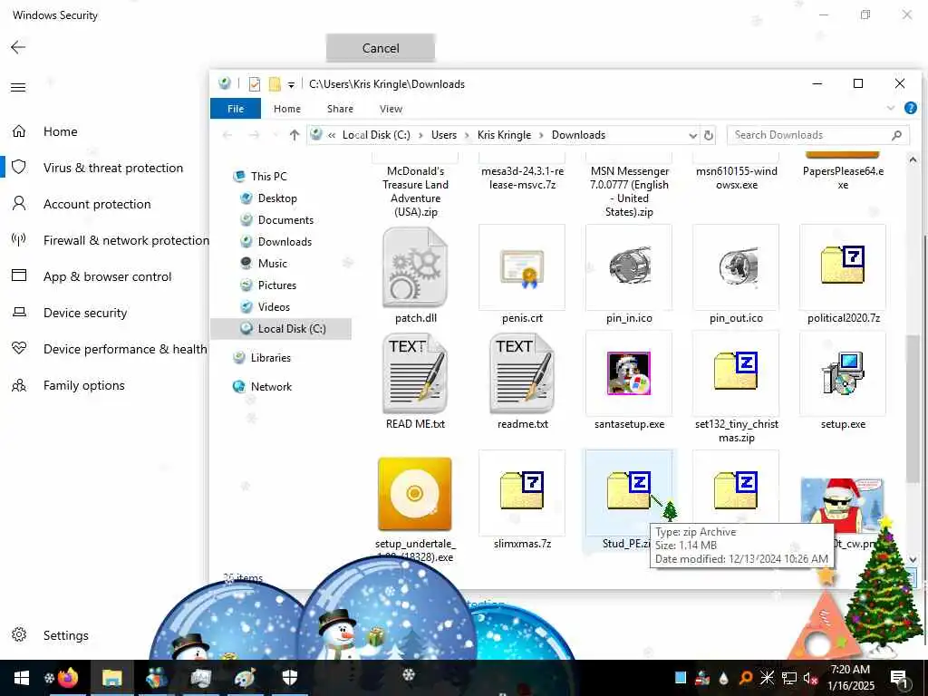Open the File tab in Explorer
The height and width of the screenshot is (696, 928).
(x=236, y=109)
